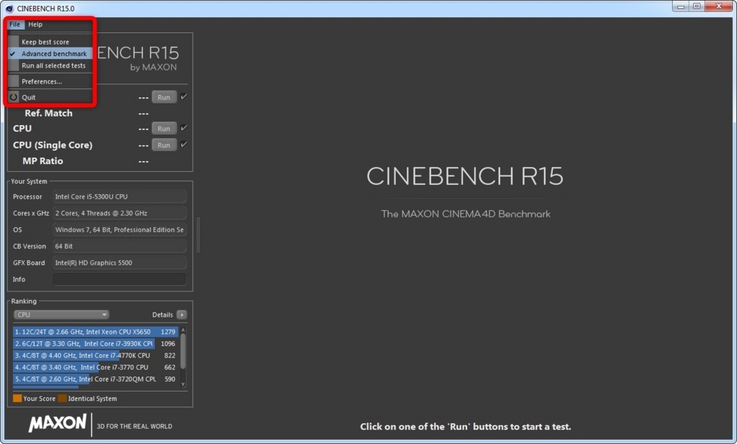Image resolution: width=737 pixels, height=444 pixels.
Task: Click the MAXON logo
Action: 58,423
